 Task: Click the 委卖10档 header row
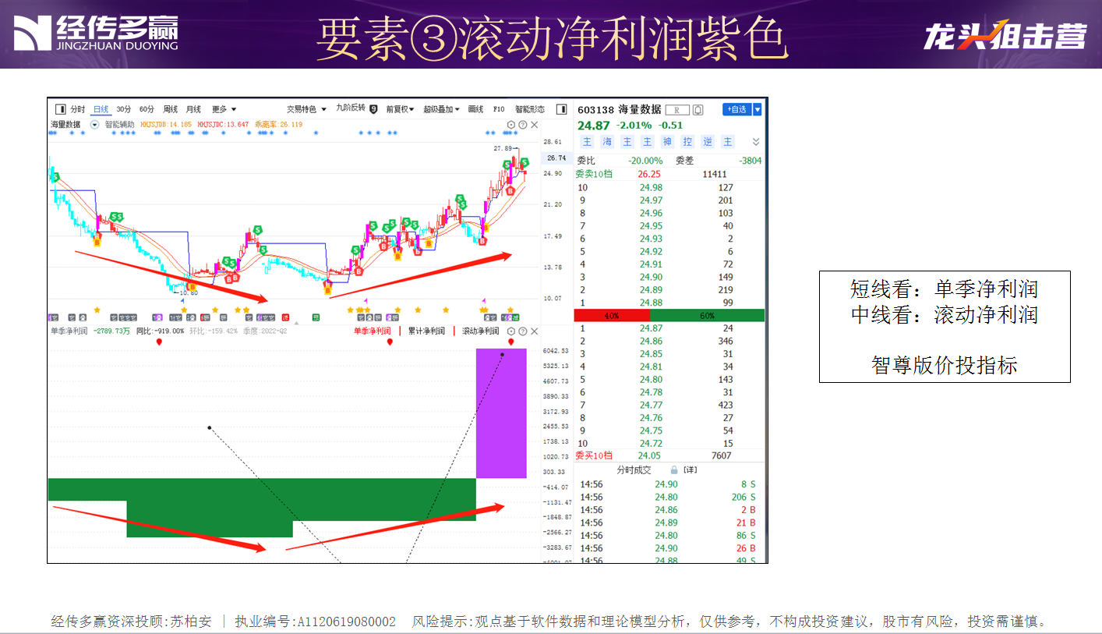click(669, 175)
